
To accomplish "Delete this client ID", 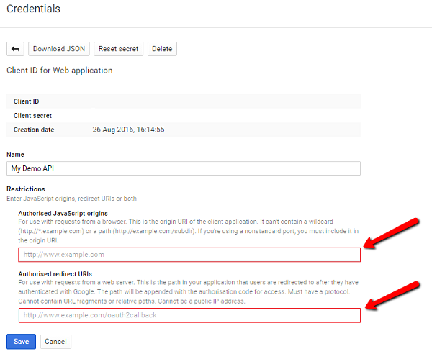I will pos(162,49).
